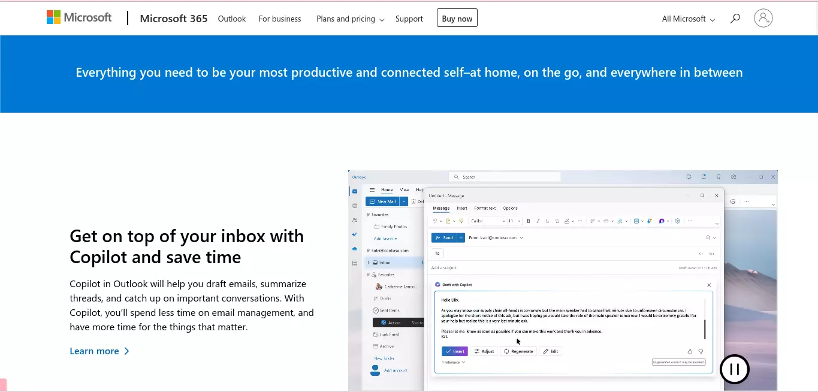Expand the message ribbon chevron
818x392 pixels.
(717, 224)
